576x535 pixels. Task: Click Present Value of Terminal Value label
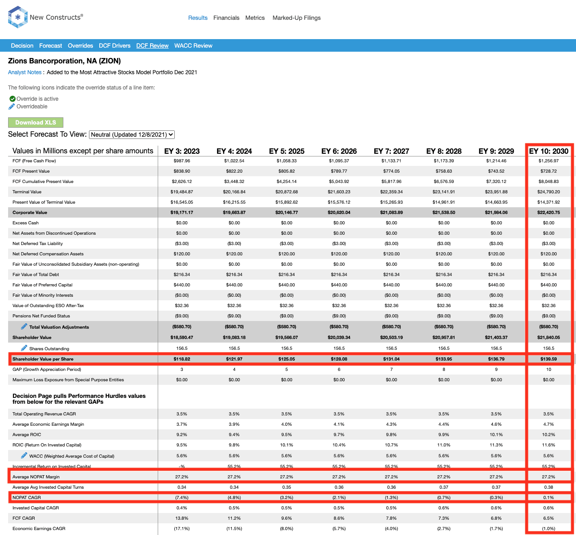click(44, 202)
